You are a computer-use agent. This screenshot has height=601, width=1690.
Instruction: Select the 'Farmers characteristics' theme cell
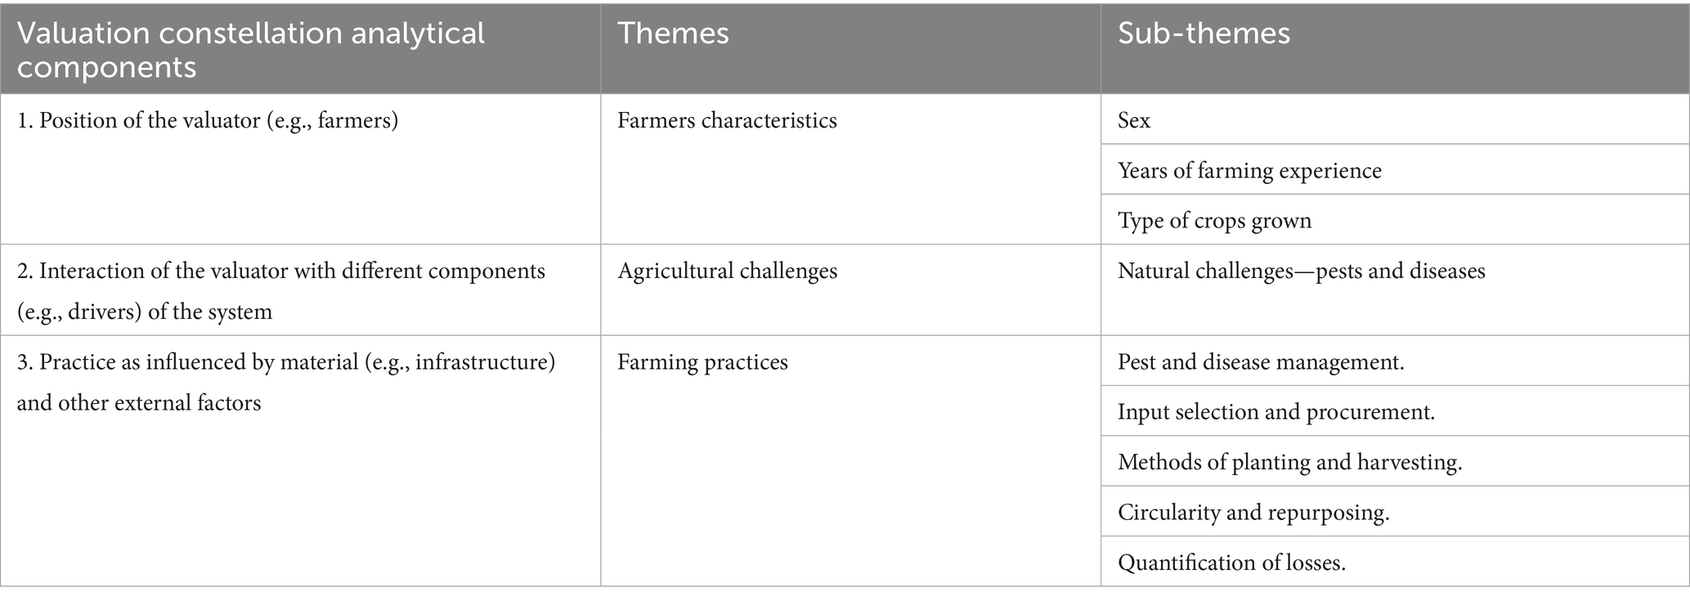[727, 121]
